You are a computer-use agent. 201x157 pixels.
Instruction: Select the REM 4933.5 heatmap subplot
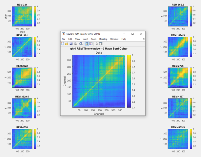click(x=178, y=139)
